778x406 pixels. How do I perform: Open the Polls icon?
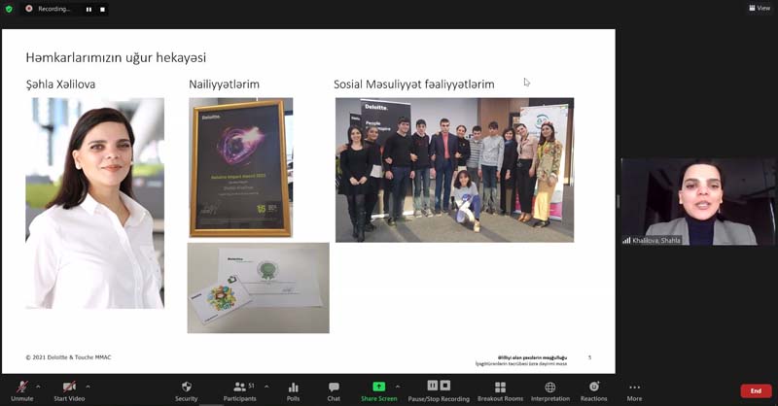point(293,387)
